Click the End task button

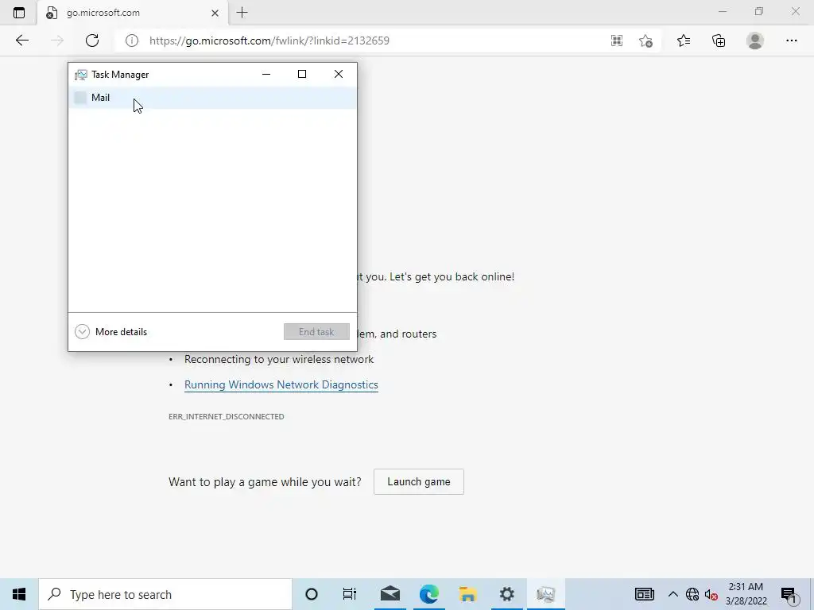tap(316, 332)
